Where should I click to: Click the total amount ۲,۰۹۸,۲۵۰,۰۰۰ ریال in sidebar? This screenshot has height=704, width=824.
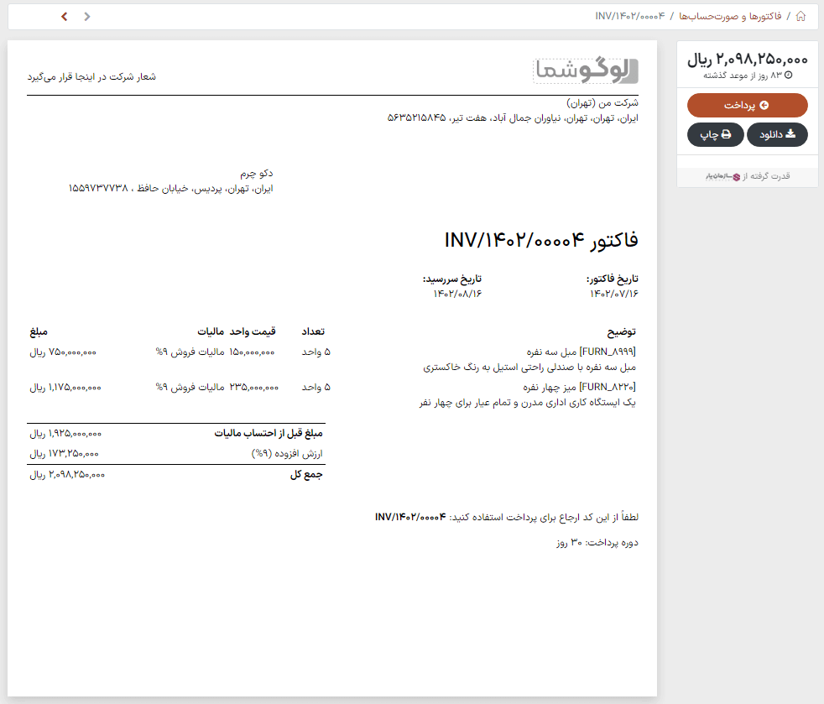pos(748,59)
